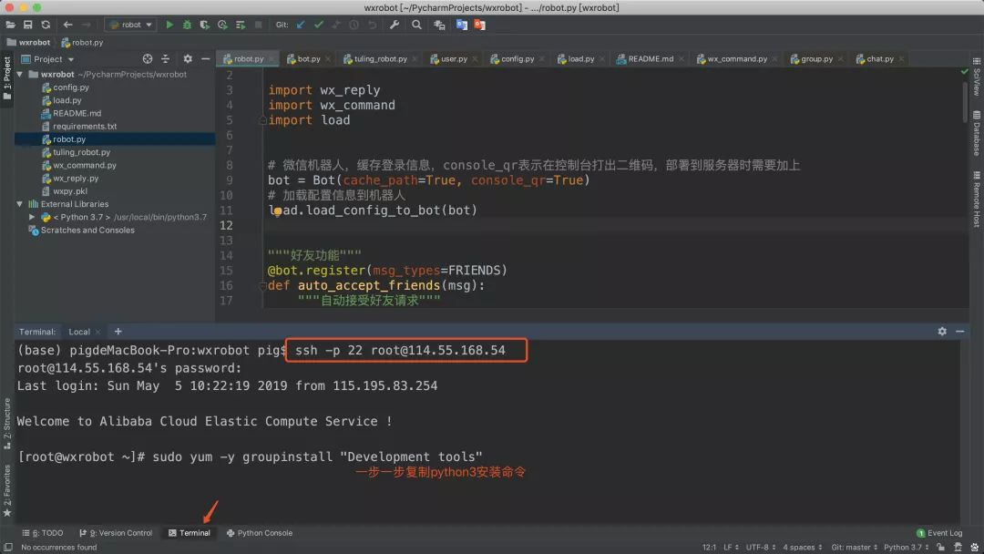Viewport: 984px width, 554px height.
Task: Switch to the chat.py editor tab
Action: [880, 59]
